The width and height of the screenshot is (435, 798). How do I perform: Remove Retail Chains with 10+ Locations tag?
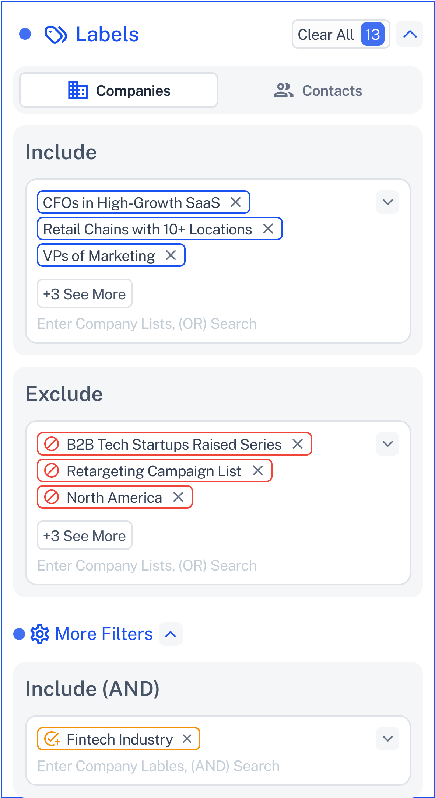(x=268, y=229)
